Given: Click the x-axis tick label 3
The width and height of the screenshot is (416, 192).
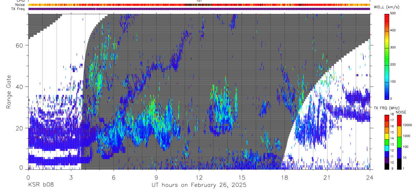Looking at the screenshot, I should pyautogui.click(x=71, y=177).
